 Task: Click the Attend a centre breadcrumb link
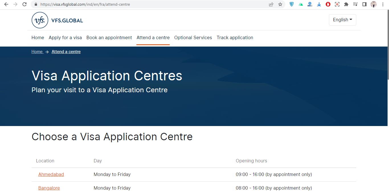pos(66,52)
